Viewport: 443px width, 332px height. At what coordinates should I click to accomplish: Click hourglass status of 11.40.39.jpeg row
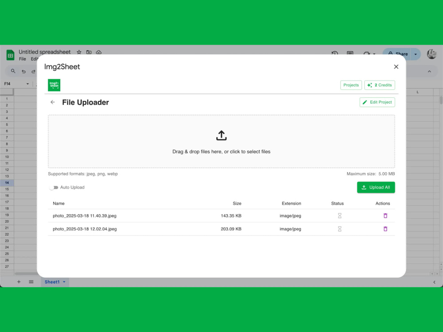click(x=340, y=216)
